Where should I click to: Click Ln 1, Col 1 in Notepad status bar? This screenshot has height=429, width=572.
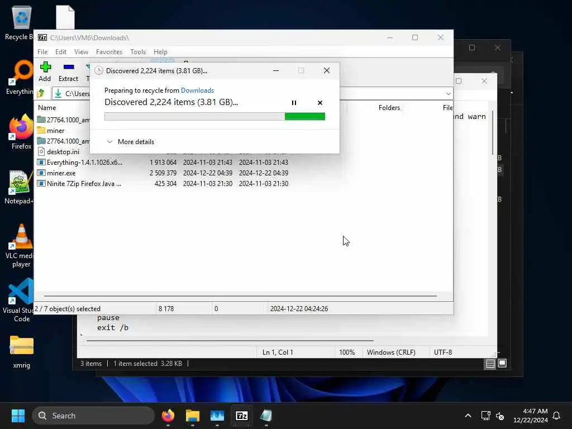(278, 352)
